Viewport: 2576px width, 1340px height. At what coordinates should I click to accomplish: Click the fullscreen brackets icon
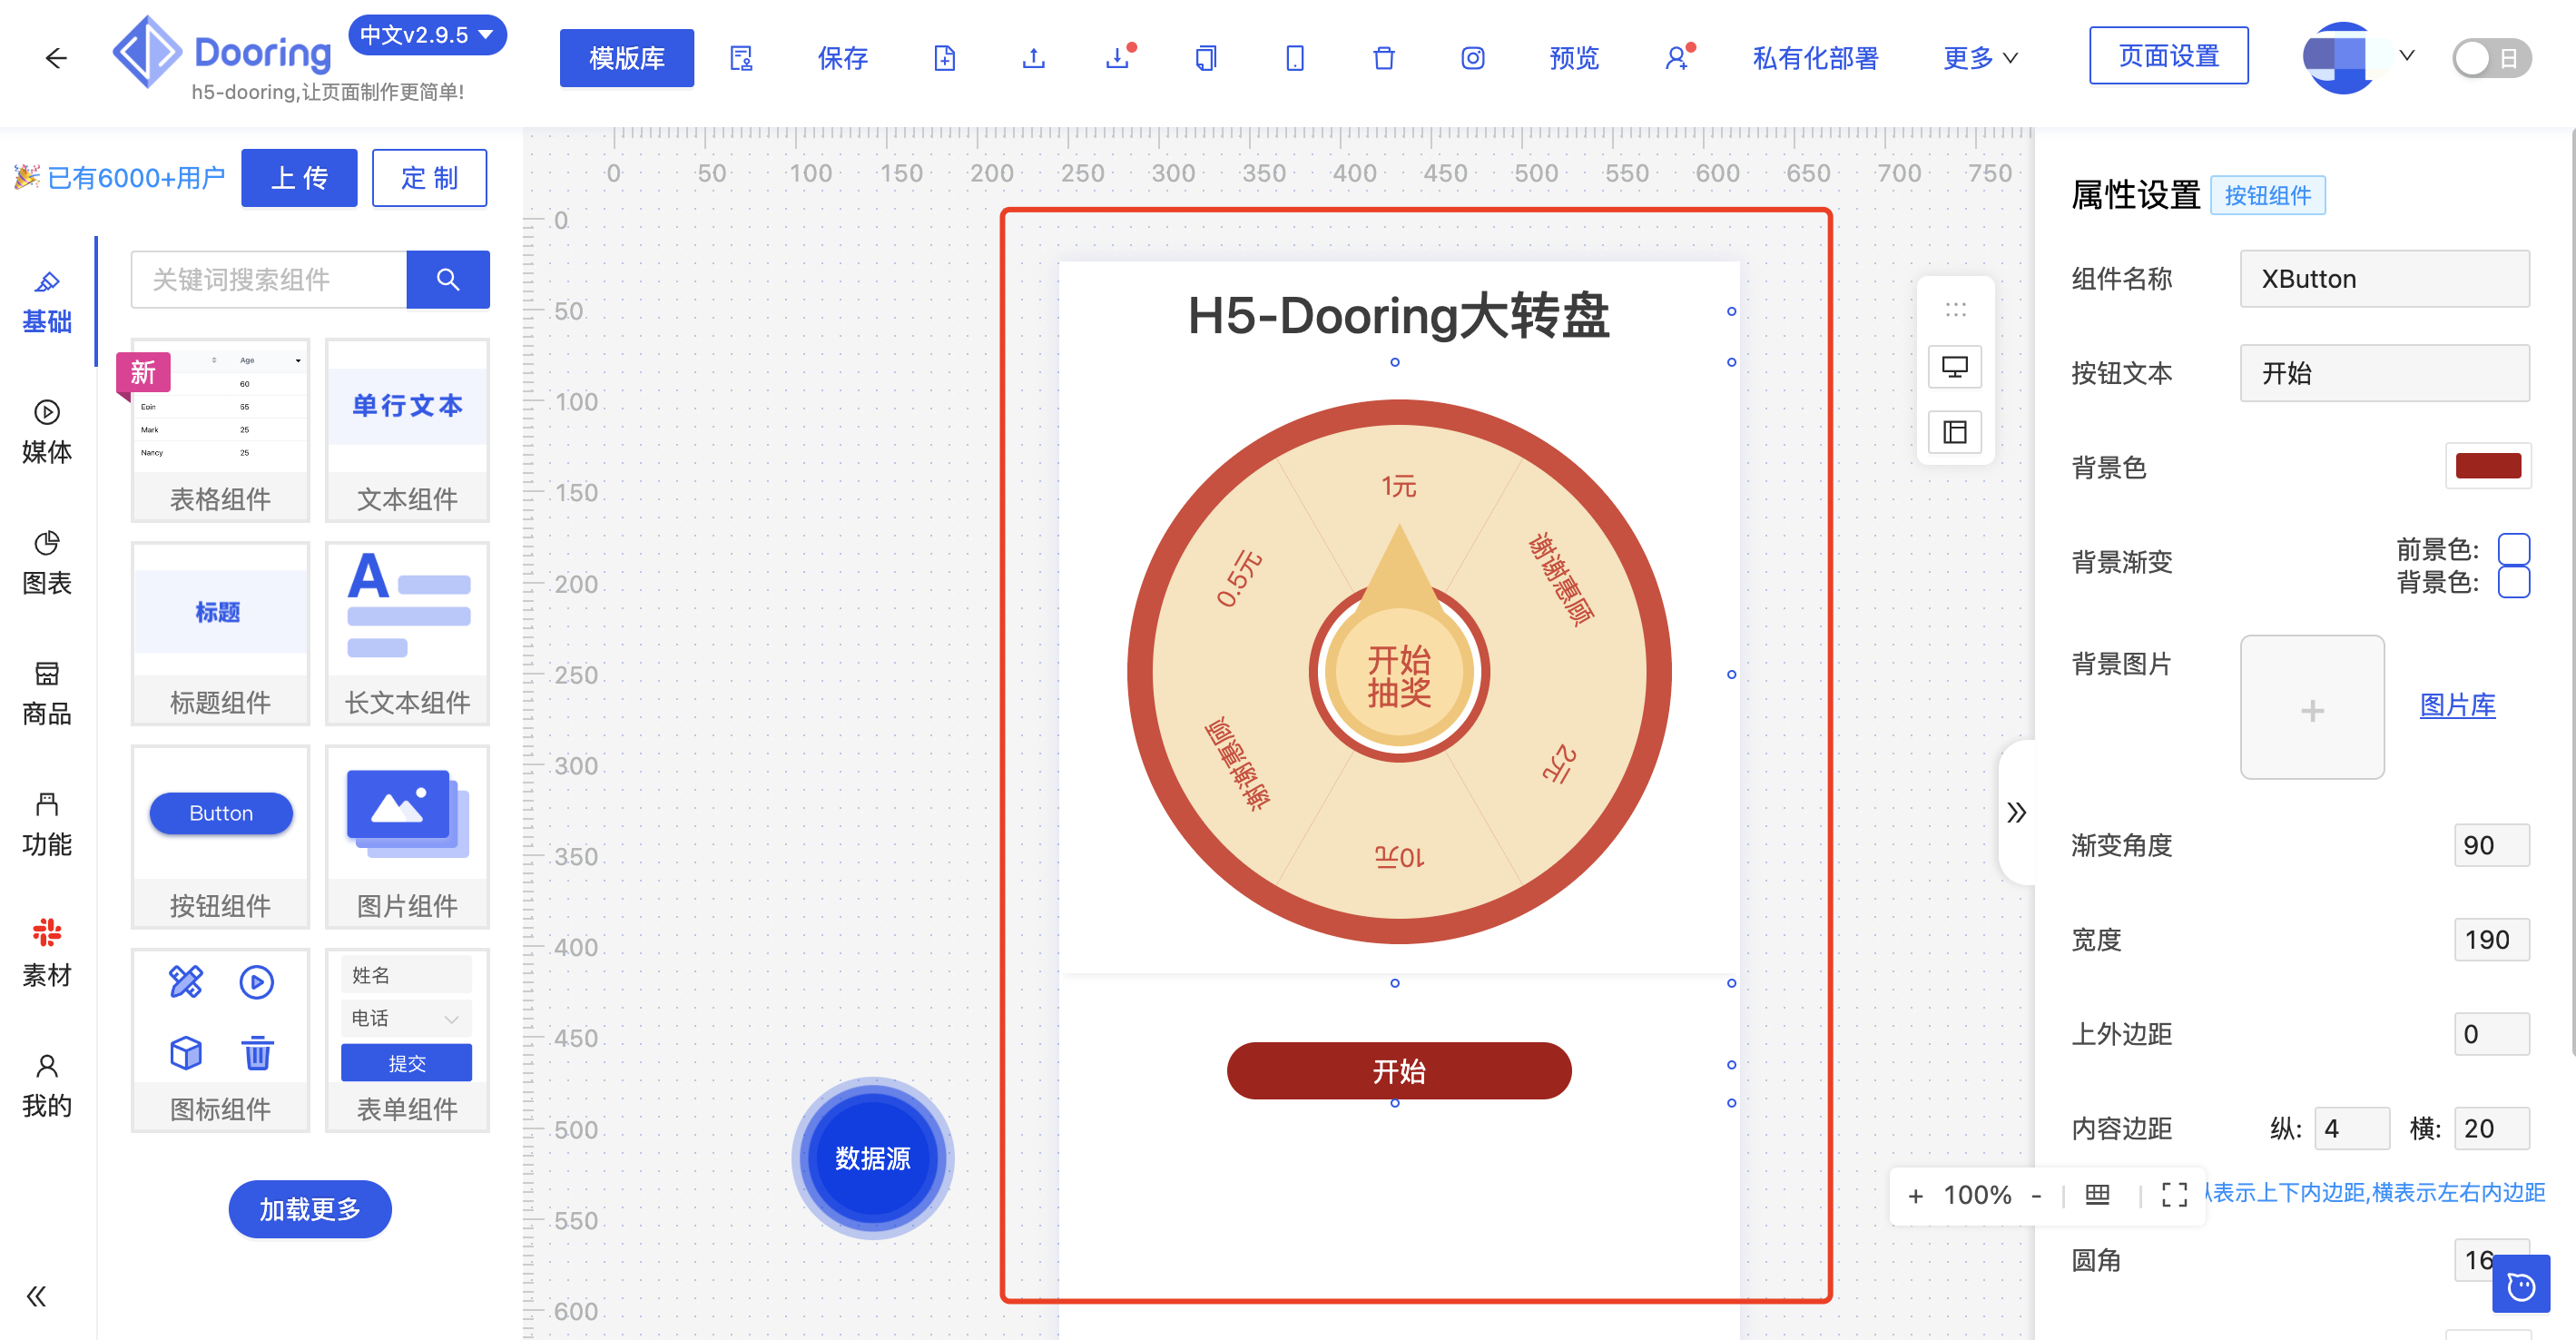tap(2174, 1195)
